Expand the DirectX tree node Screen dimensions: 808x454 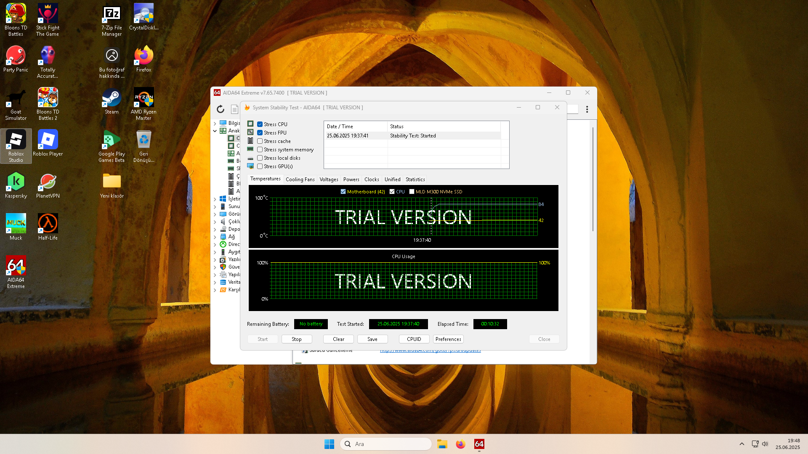[x=215, y=244]
